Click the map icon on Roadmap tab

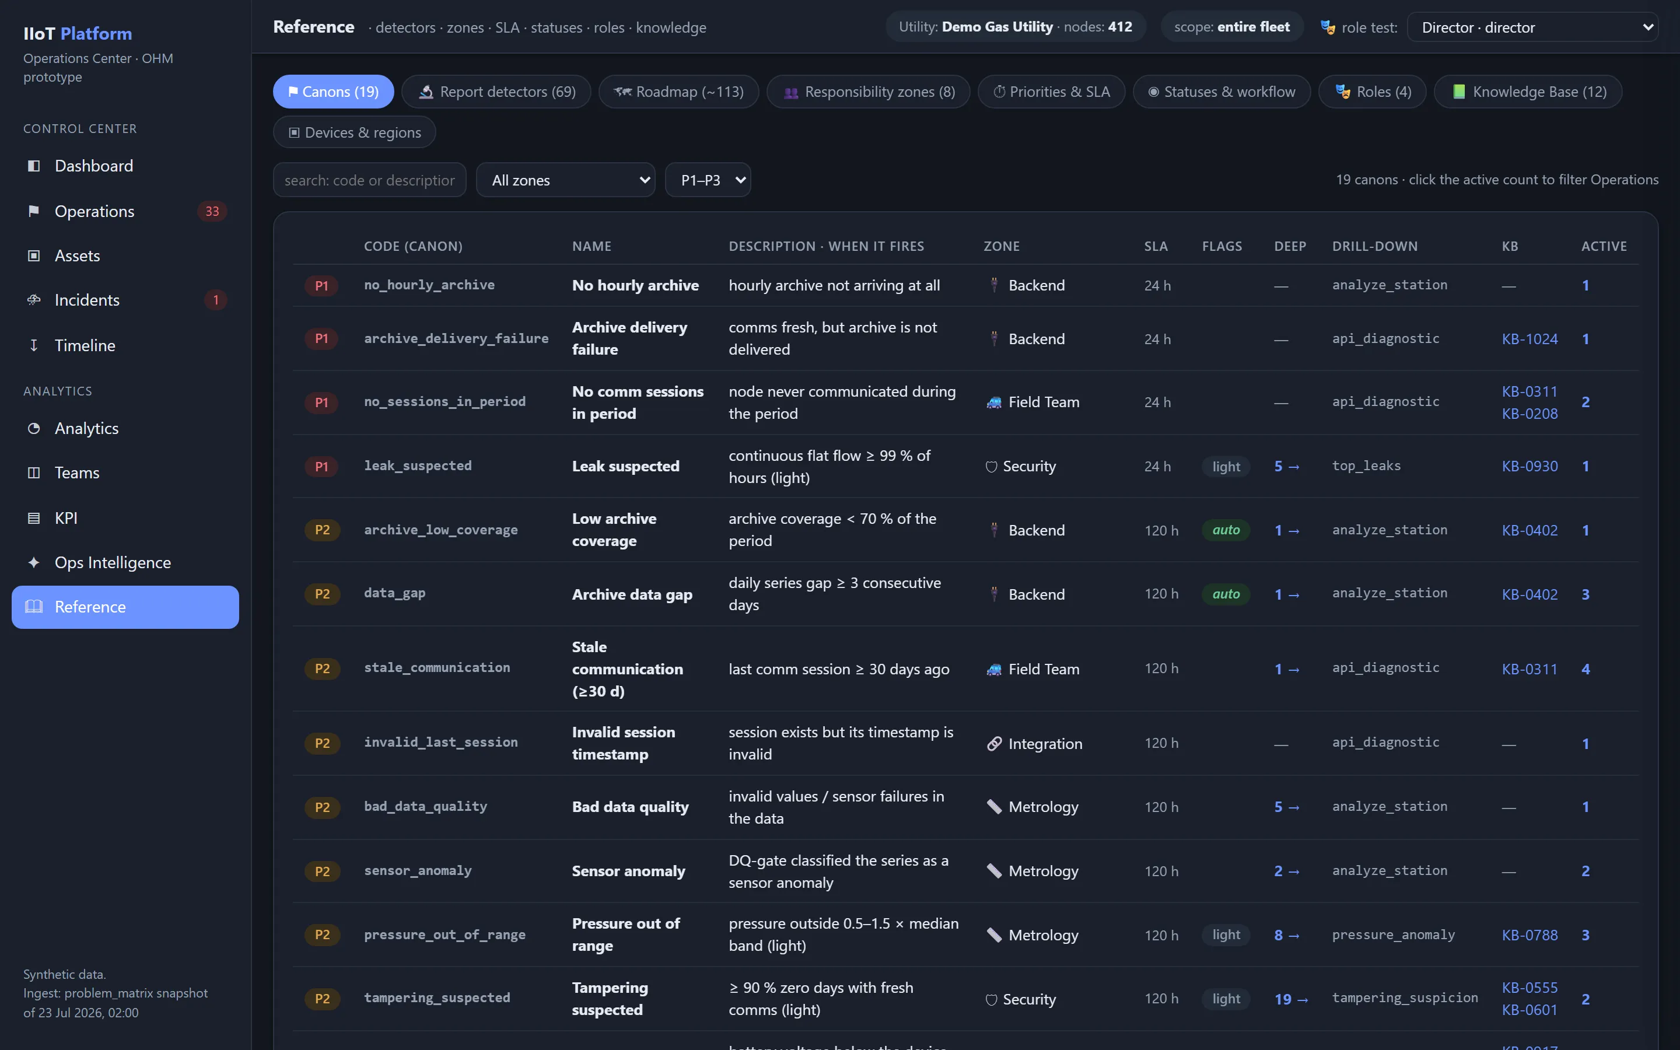[x=623, y=92]
